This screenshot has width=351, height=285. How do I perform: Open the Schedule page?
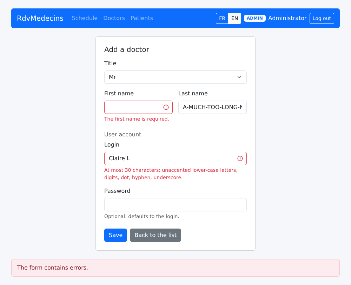(x=85, y=18)
